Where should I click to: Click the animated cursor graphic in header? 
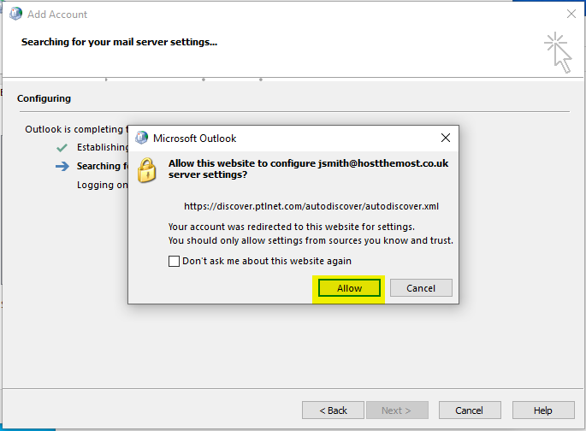point(558,51)
